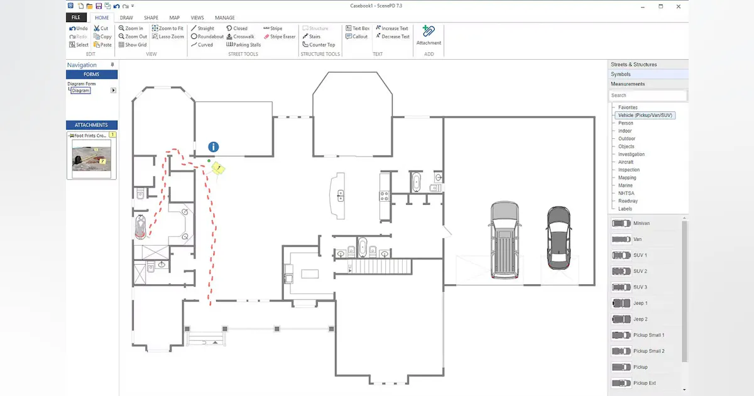Select the Cut command in the ribbon
Screen dimensions: 754x396
coord(101,28)
